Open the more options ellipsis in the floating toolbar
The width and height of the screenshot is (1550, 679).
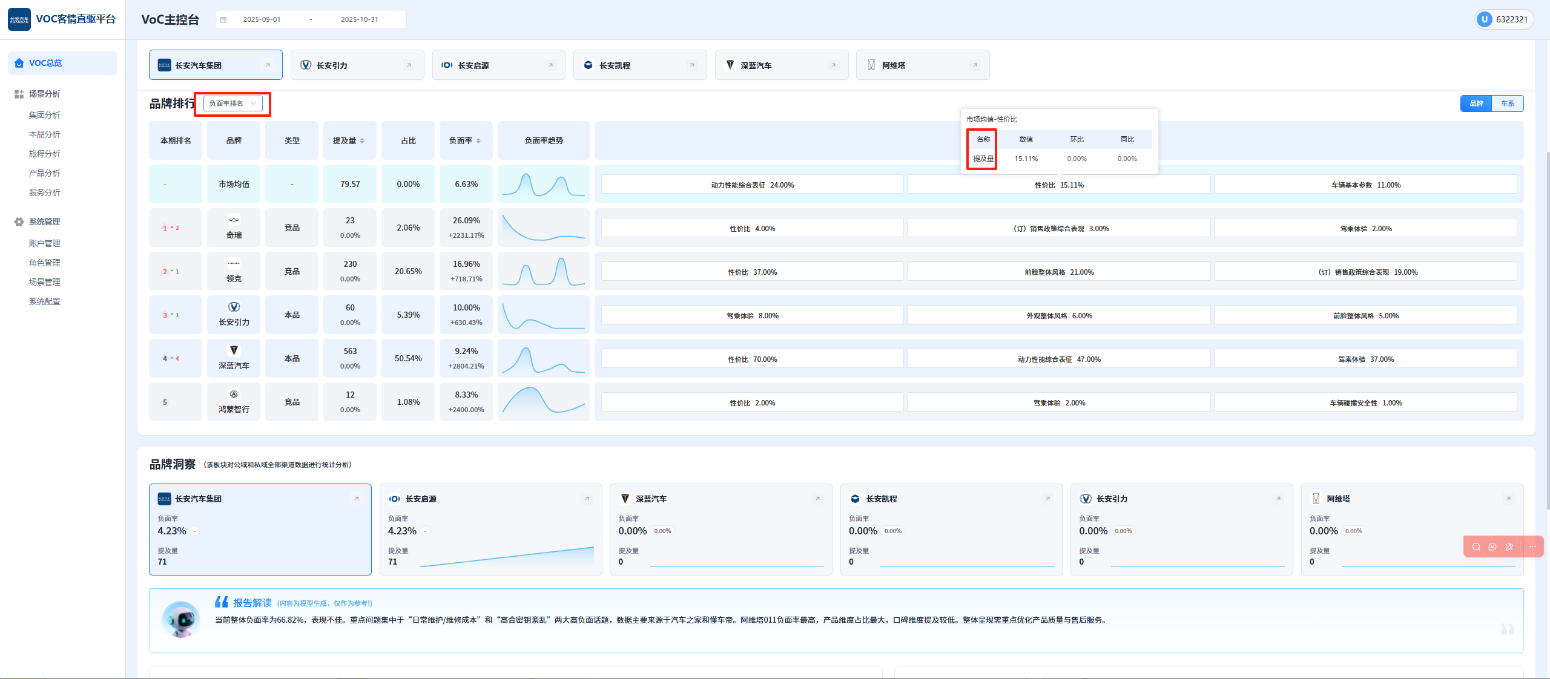pyautogui.click(x=1532, y=546)
